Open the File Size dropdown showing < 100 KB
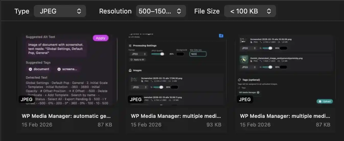The width and height of the screenshot is (344, 141). 250,11
